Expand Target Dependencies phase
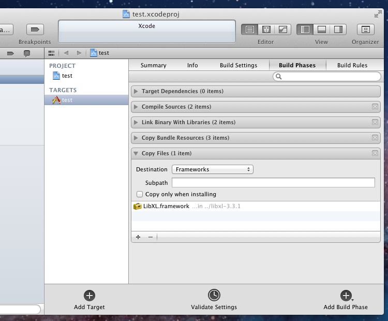The height and width of the screenshot is (321, 388). [136, 92]
